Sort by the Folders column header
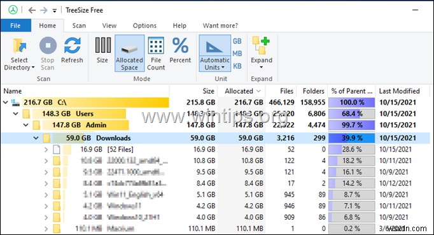434x235 pixels. (x=312, y=91)
